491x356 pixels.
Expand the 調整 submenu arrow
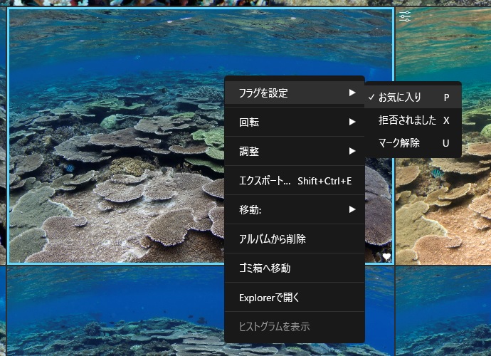tap(352, 151)
